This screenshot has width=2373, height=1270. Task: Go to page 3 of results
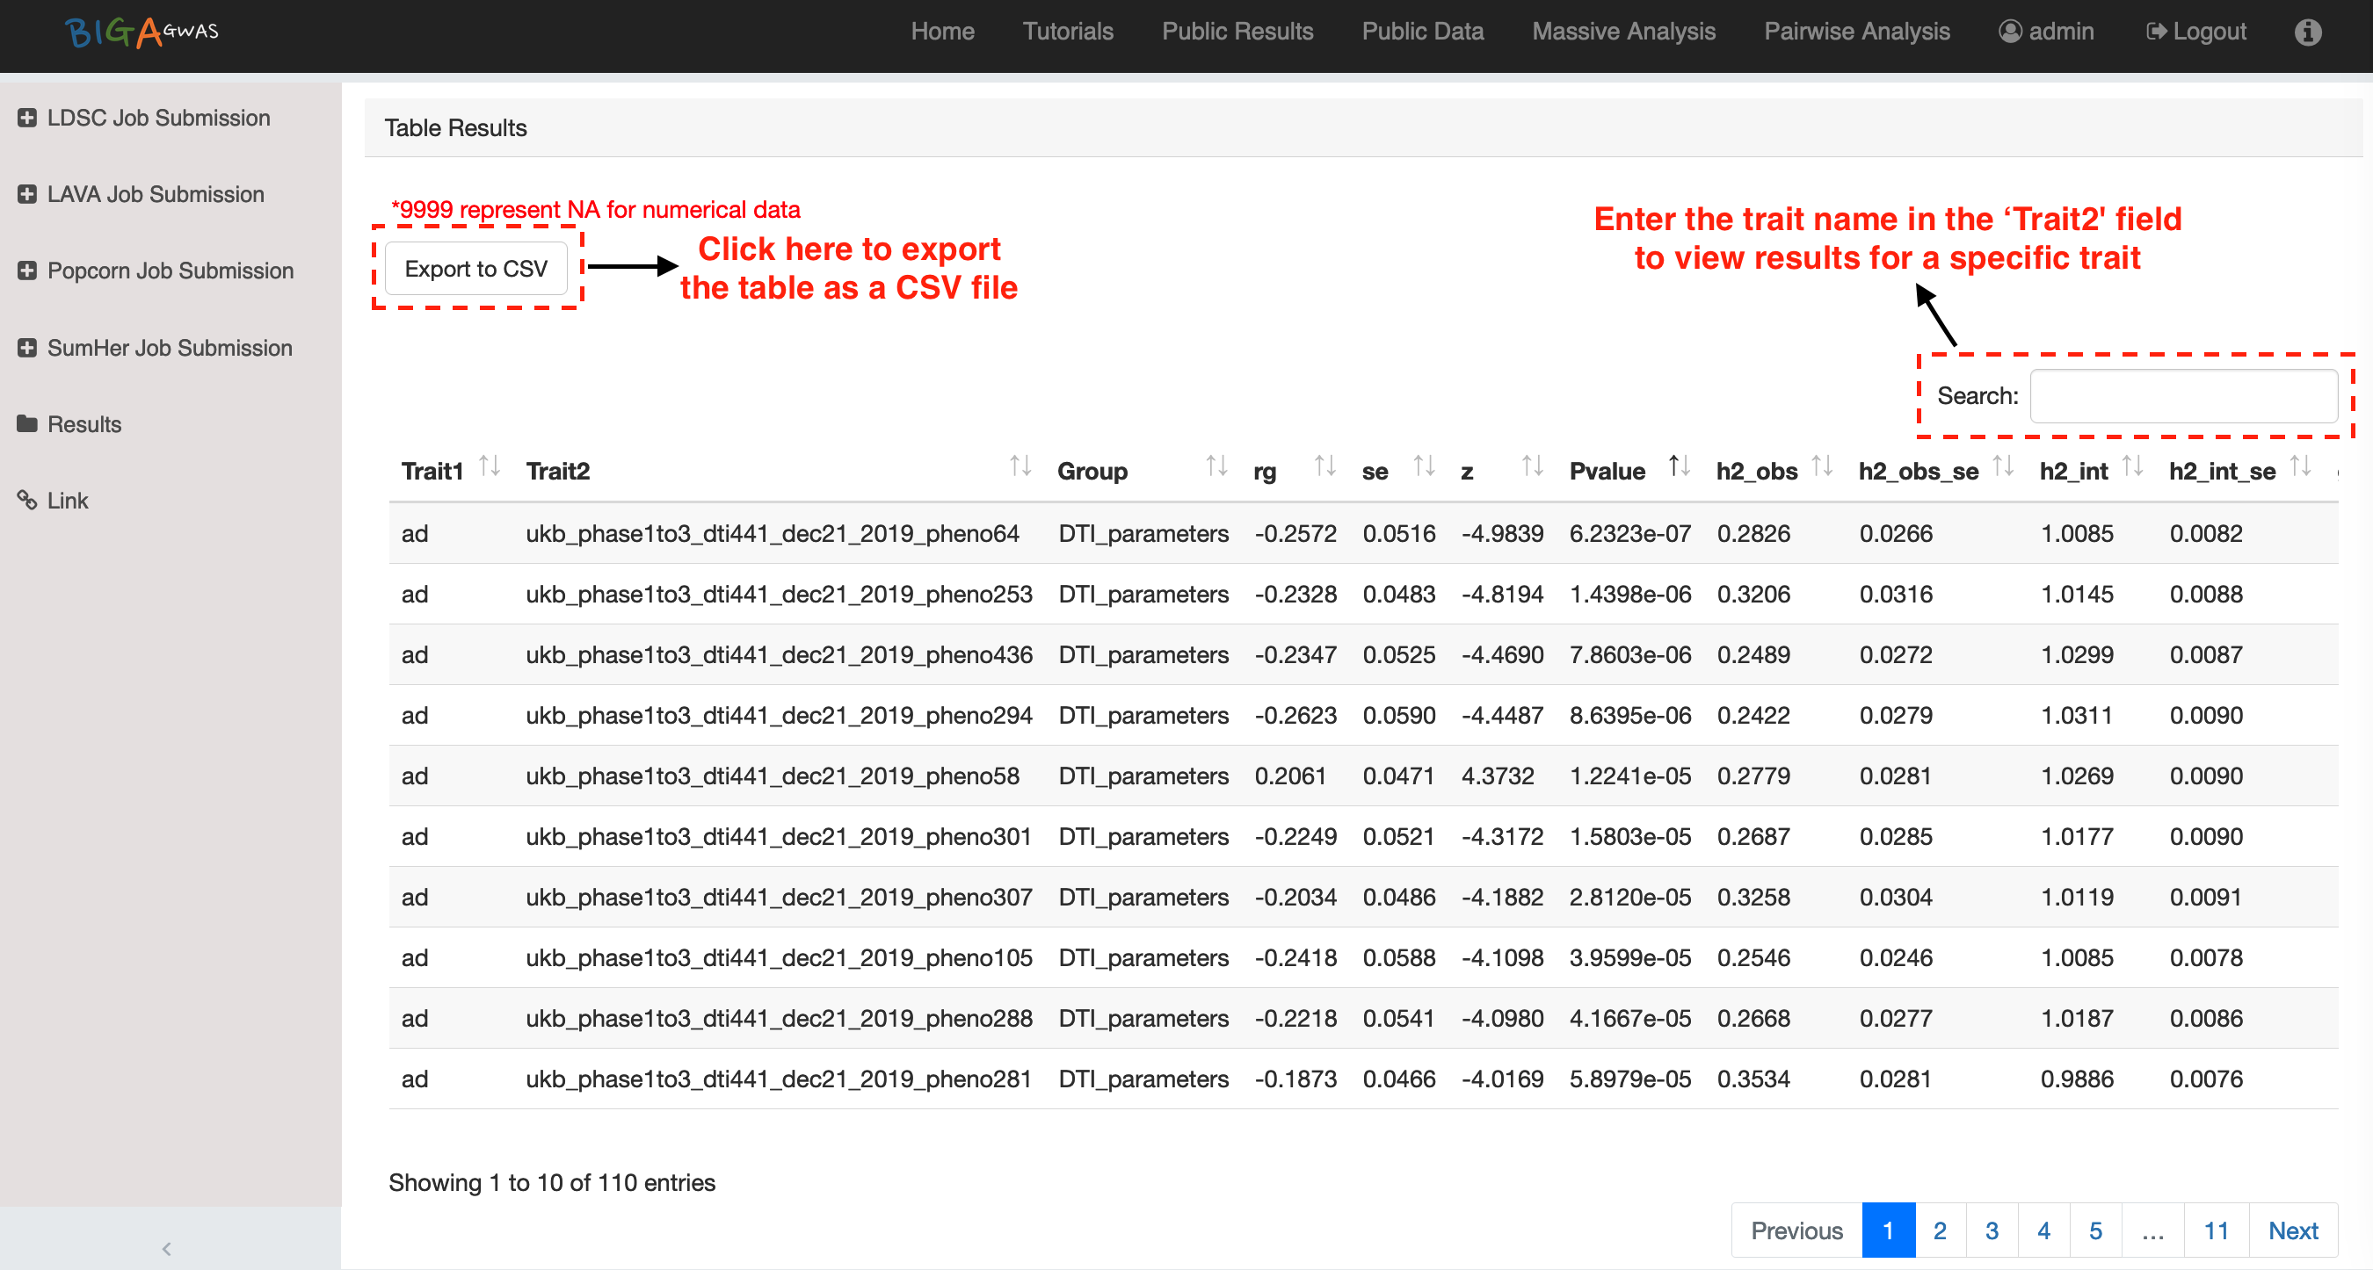point(1991,1230)
